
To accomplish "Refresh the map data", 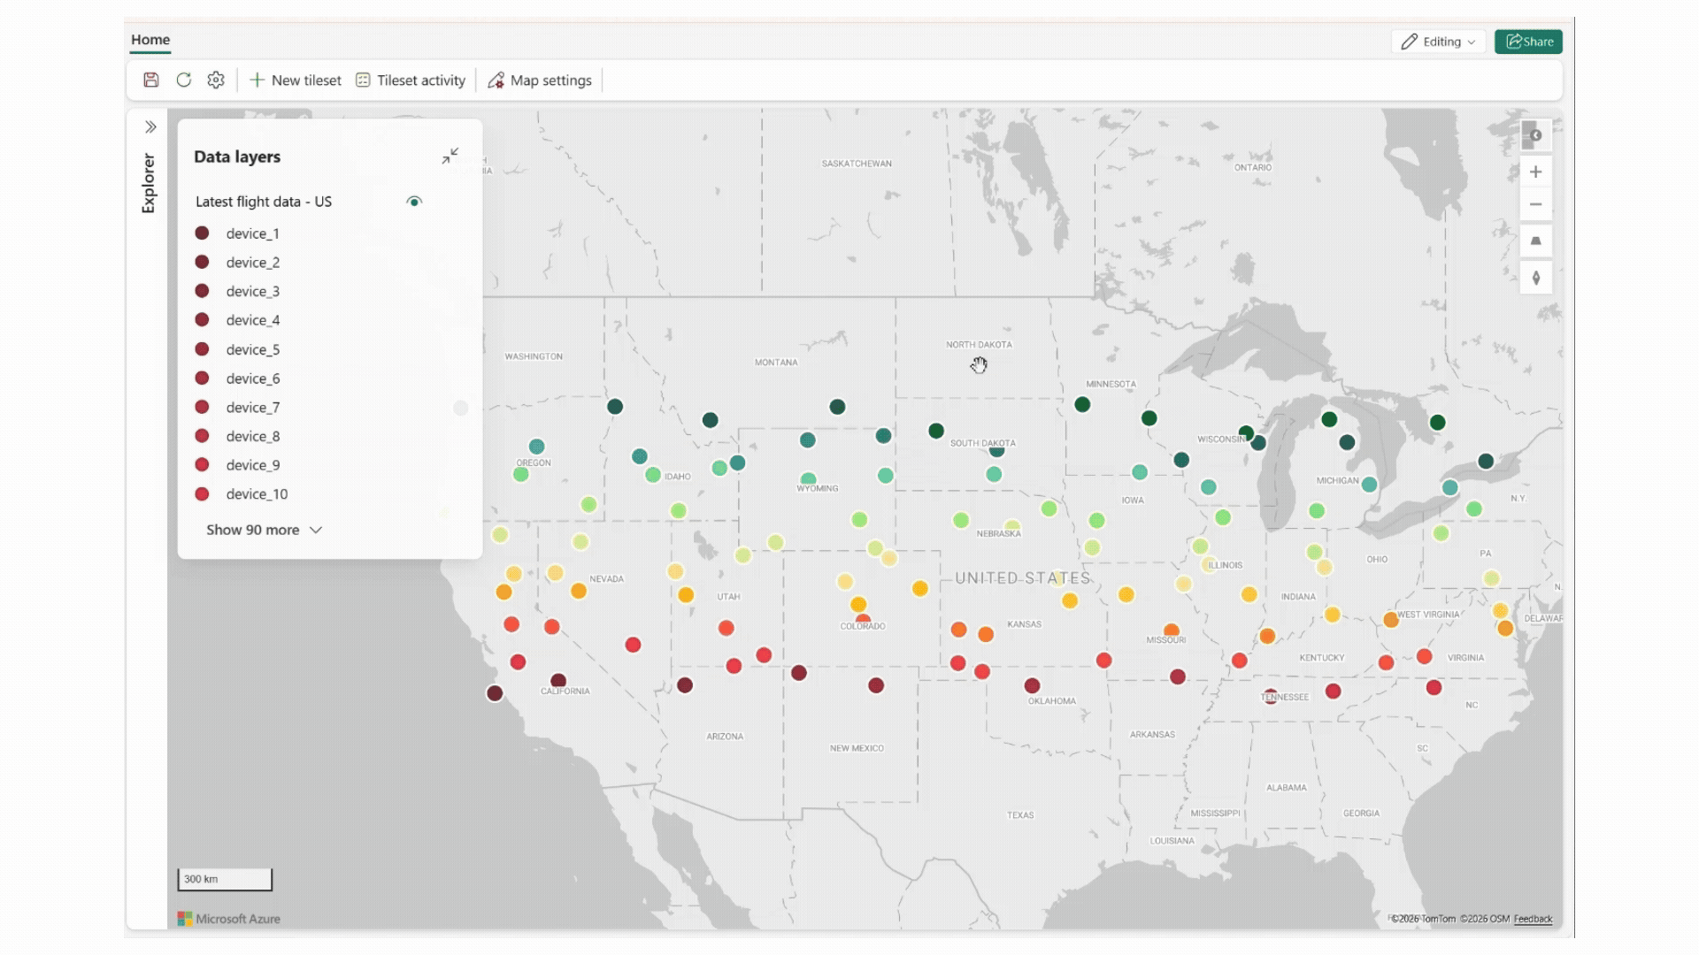I will [x=184, y=80].
